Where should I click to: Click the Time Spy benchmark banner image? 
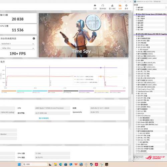pyautogui.click(x=83, y=35)
